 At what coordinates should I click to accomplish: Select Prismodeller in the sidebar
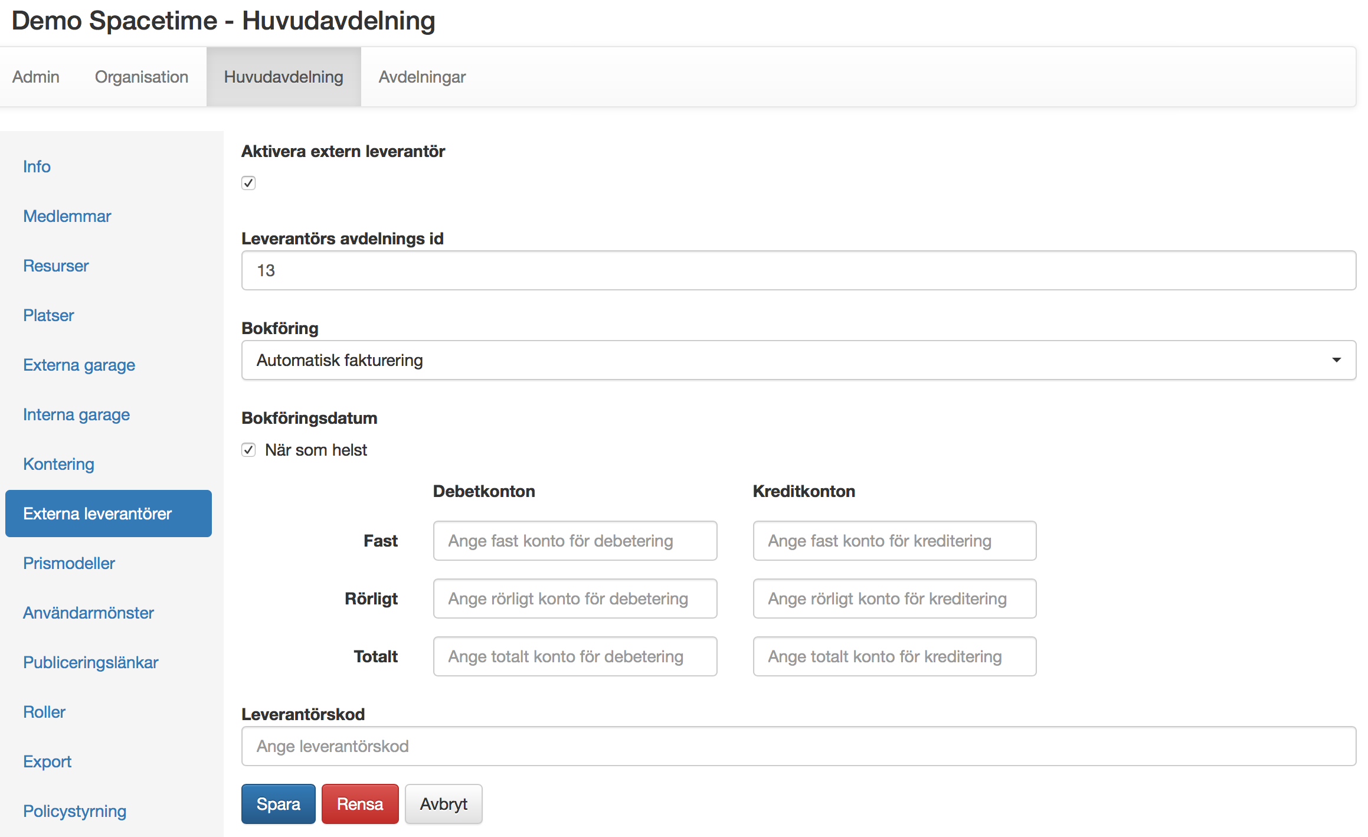point(69,563)
